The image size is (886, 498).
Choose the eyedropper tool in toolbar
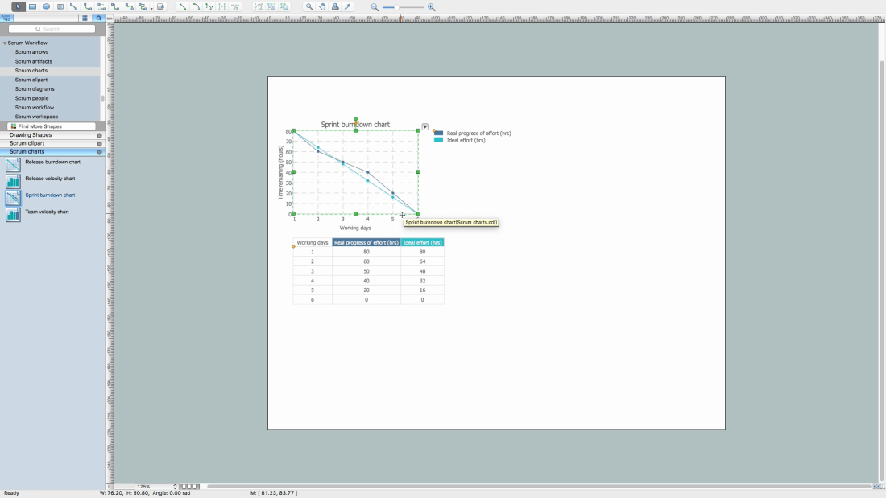coord(348,6)
